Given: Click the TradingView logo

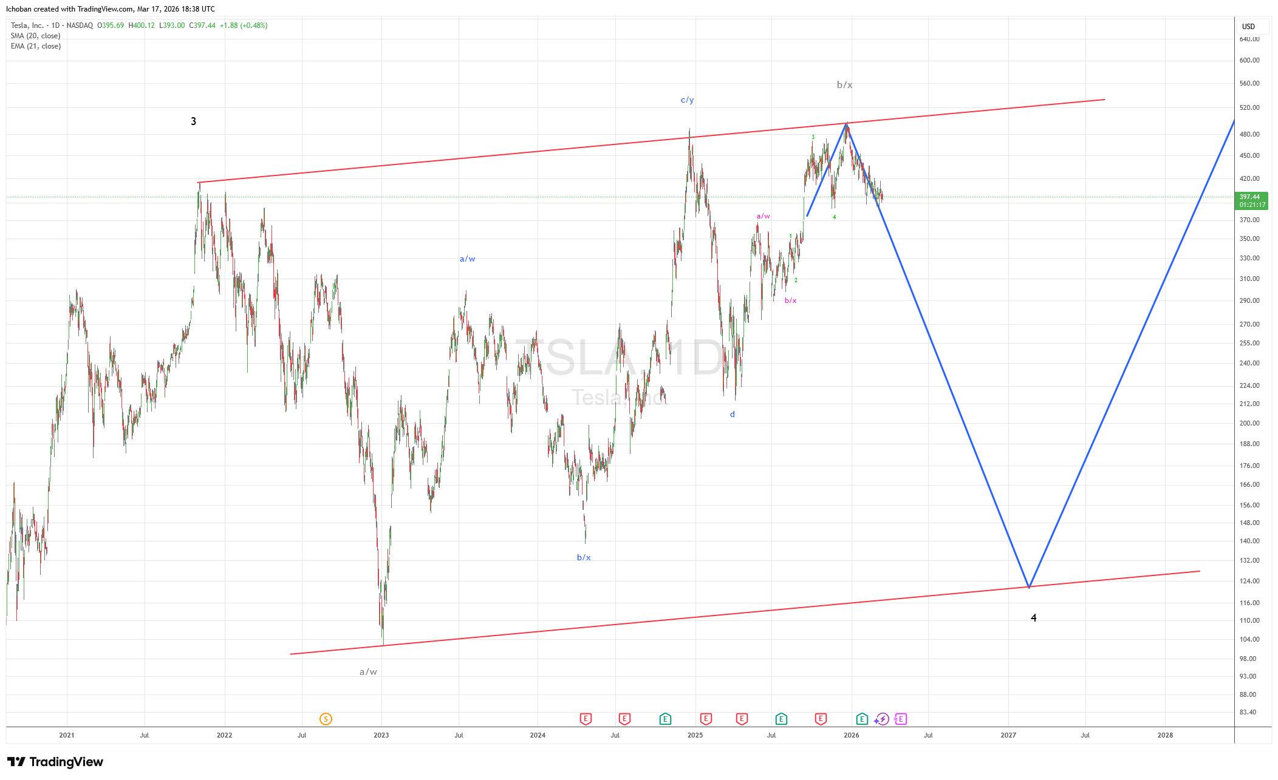Looking at the screenshot, I should click(x=55, y=762).
